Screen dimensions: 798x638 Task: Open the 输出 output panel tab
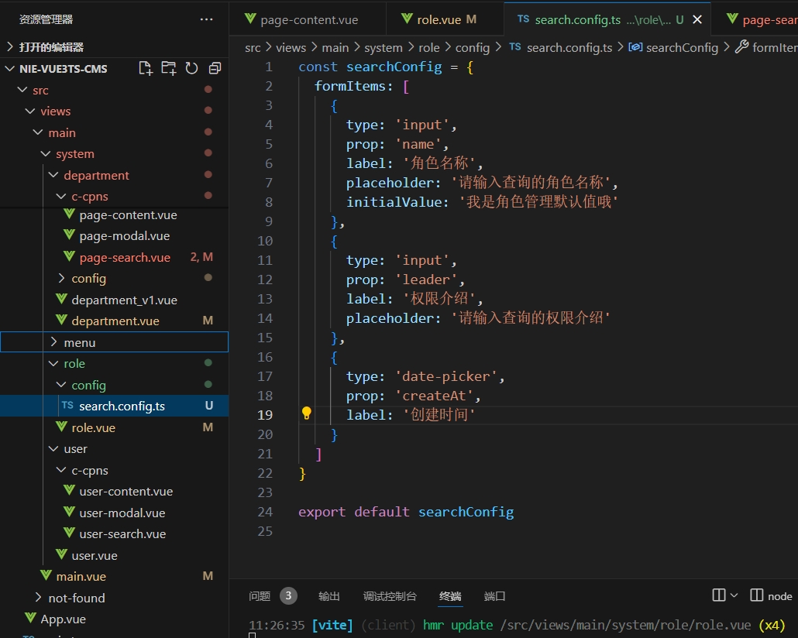click(328, 595)
